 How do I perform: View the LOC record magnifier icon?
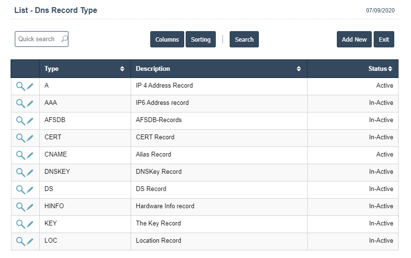click(x=21, y=241)
